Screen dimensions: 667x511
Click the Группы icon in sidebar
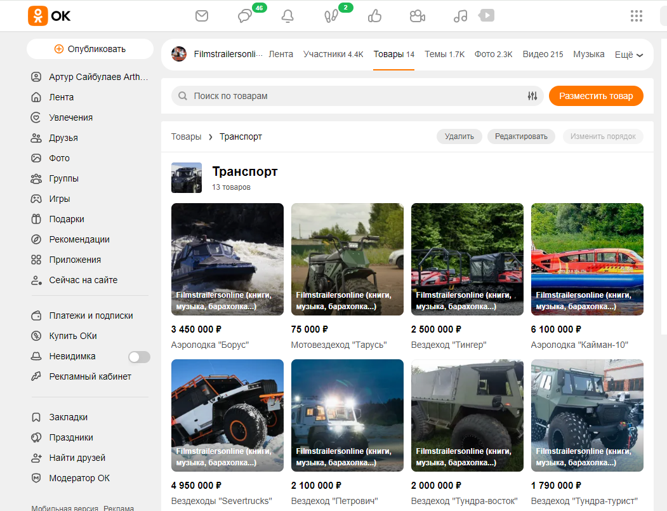pyautogui.click(x=36, y=179)
